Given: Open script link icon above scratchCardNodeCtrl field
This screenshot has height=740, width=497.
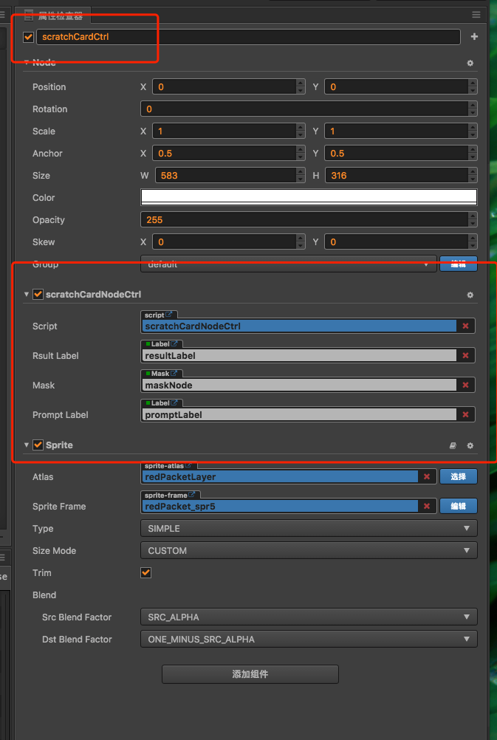Looking at the screenshot, I should pos(169,315).
